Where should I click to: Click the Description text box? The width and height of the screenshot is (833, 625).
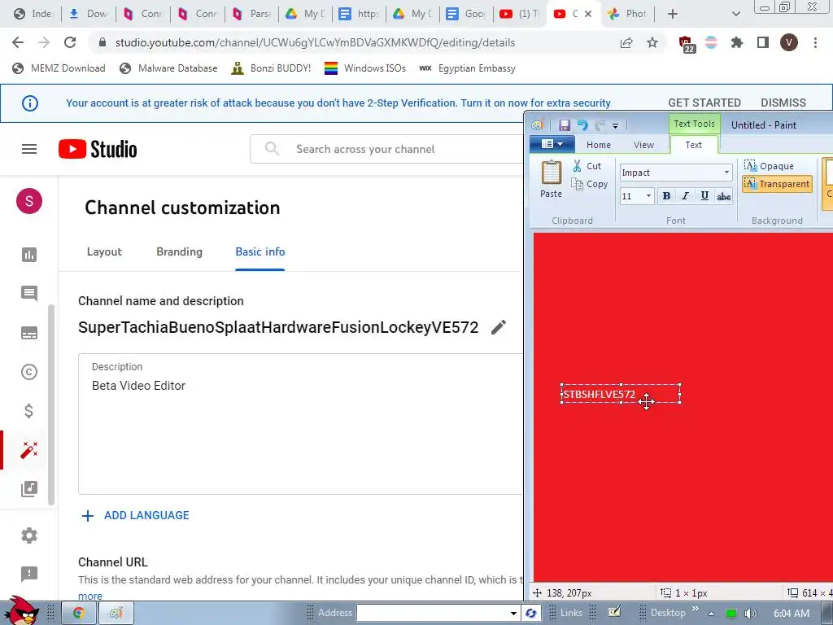pos(301,424)
